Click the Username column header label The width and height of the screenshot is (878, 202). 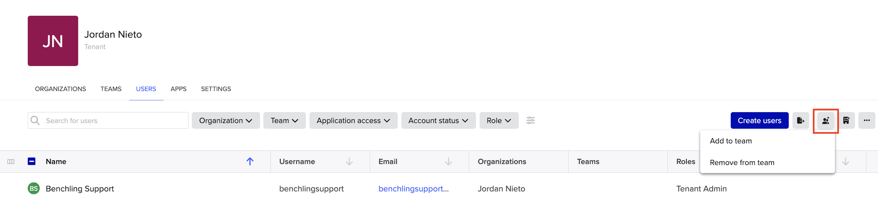point(297,162)
